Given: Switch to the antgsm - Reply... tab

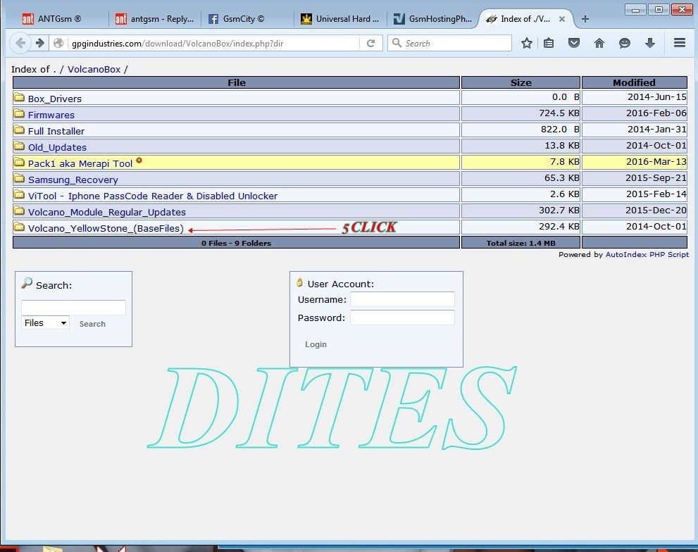Looking at the screenshot, I should pyautogui.click(x=154, y=19).
